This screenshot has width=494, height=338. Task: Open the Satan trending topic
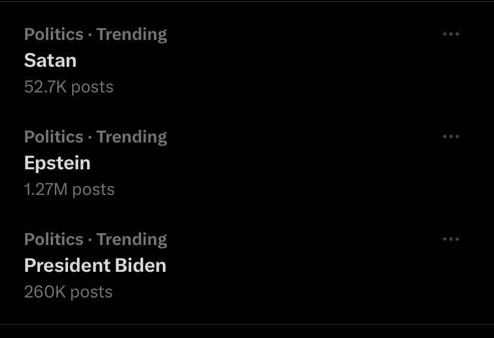[50, 60]
